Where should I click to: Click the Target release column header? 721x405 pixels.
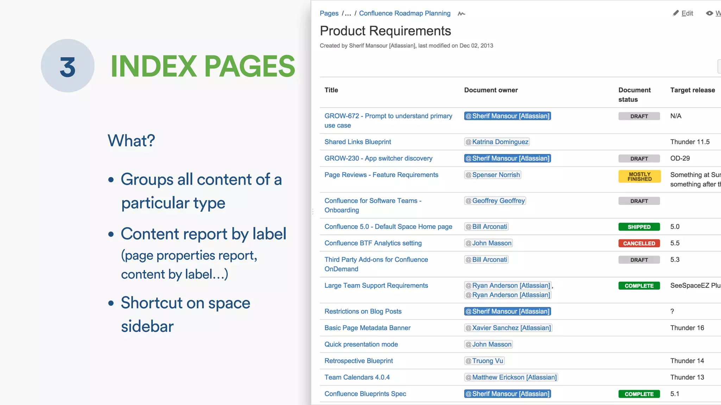pyautogui.click(x=692, y=90)
